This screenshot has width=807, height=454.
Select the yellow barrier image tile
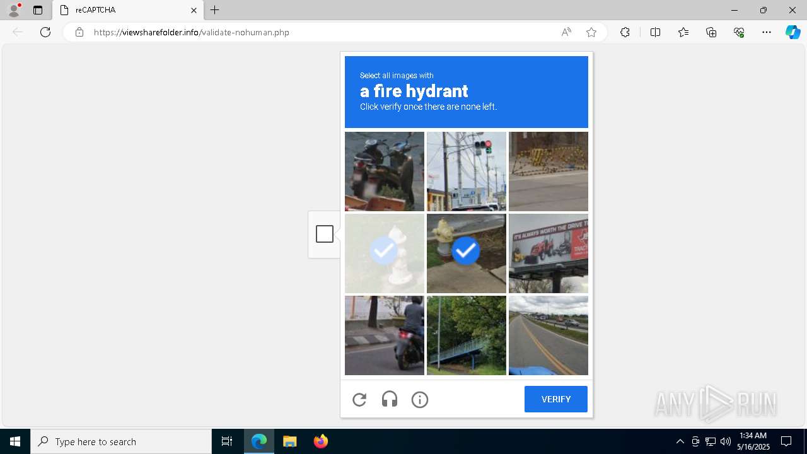point(549,172)
